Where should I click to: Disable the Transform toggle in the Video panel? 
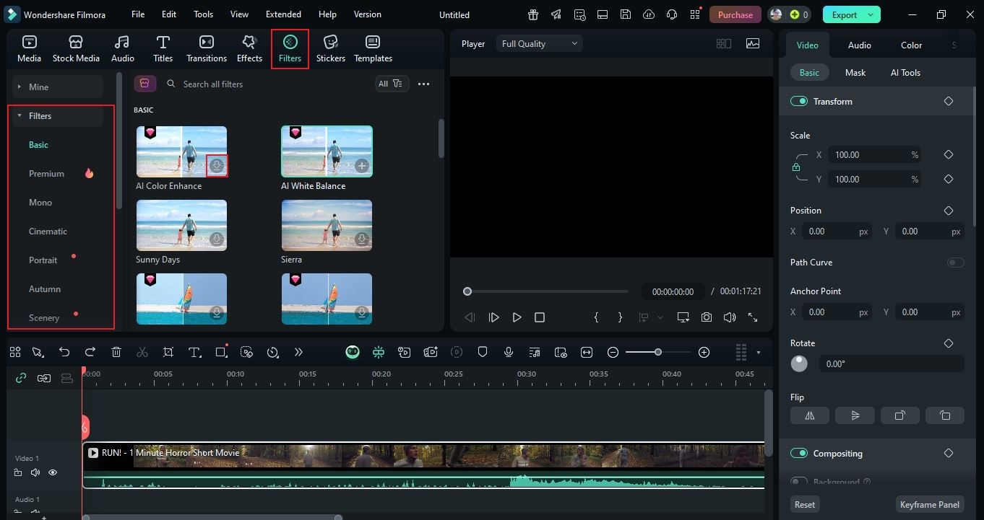pos(799,101)
